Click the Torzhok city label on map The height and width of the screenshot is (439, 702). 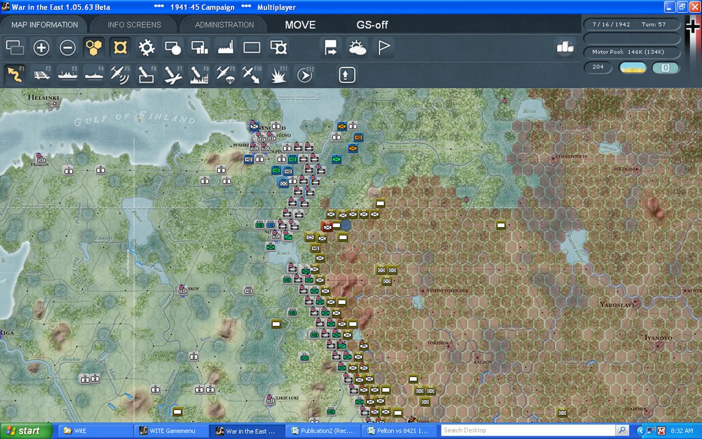(x=438, y=342)
